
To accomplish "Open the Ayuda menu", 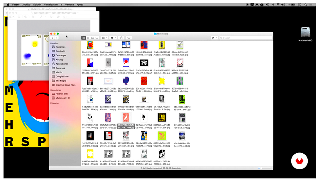I will (x=80, y=5).
